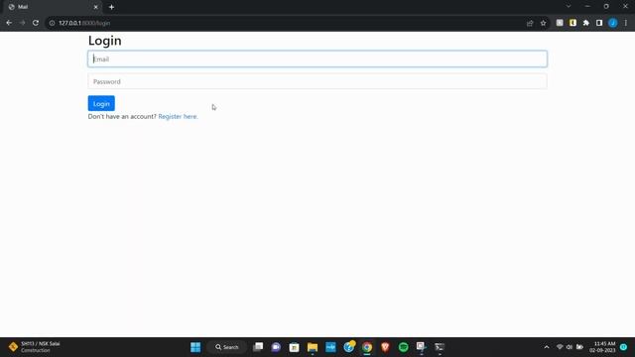Go forward with the browser forward arrow

(x=22, y=23)
